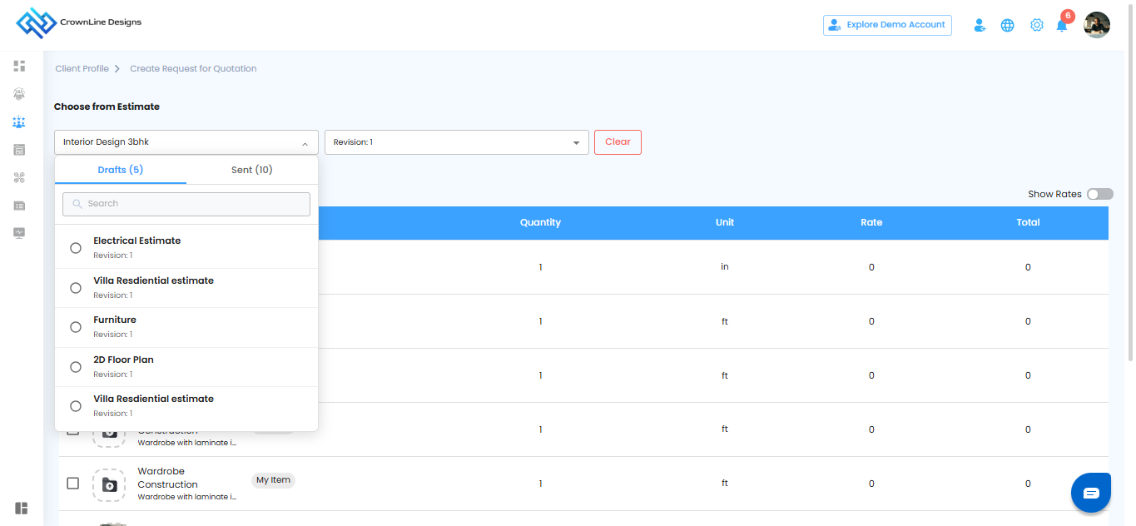
Task: Click the Show Rates label
Action: [x=1054, y=194]
